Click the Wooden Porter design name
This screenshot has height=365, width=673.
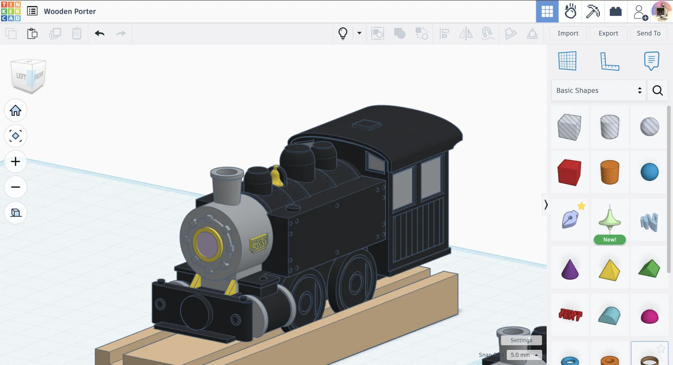70,11
